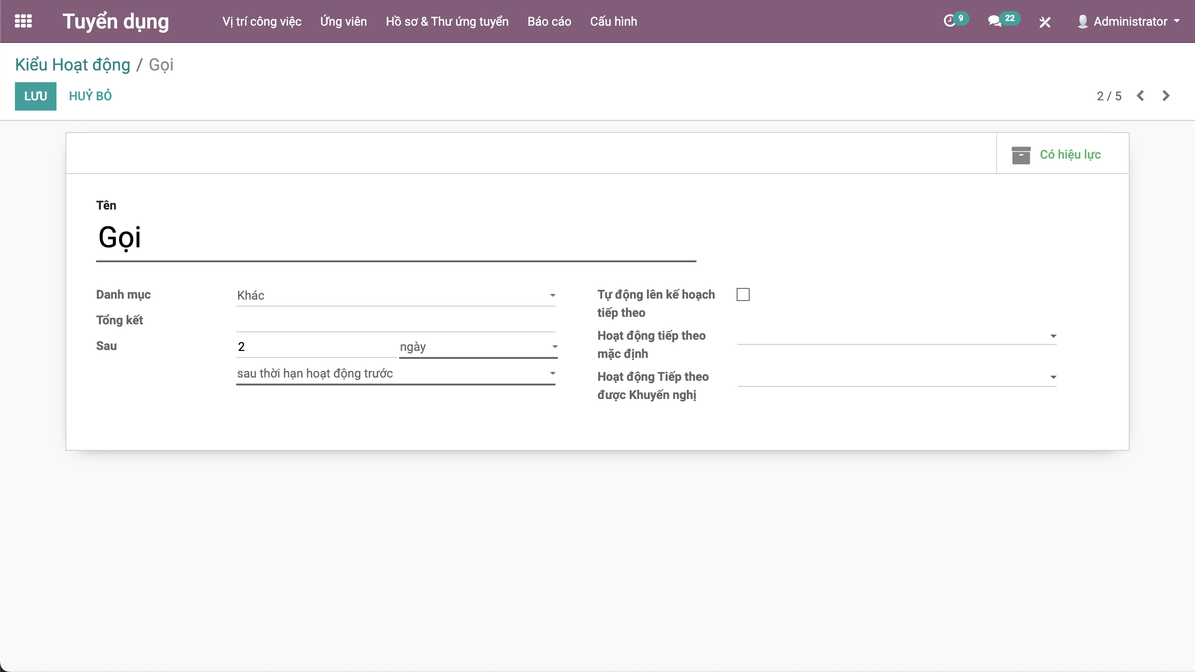Open the Cấu hình menu
The image size is (1195, 672).
pos(613,21)
